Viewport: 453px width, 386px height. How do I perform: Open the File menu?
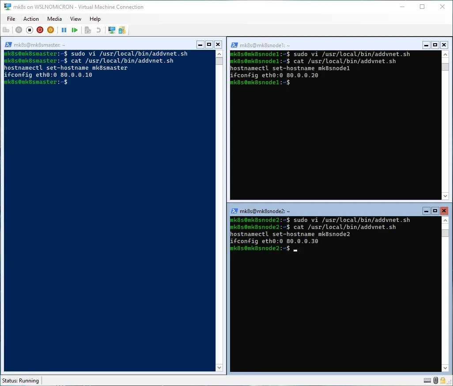(11, 19)
